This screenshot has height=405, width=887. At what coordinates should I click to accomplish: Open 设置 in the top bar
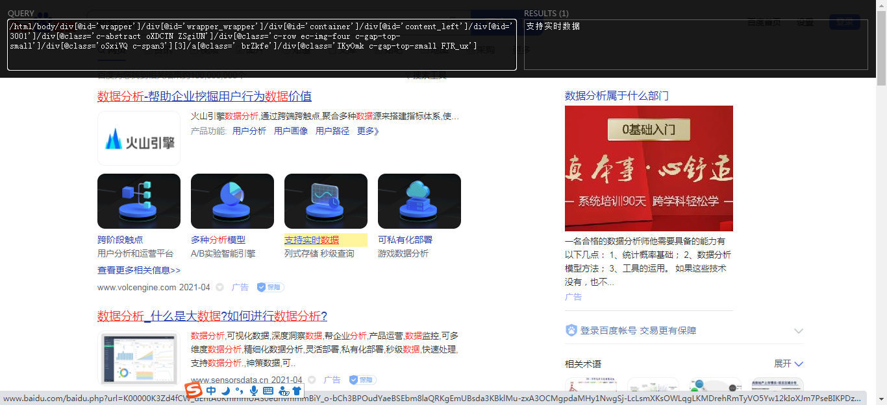point(805,22)
